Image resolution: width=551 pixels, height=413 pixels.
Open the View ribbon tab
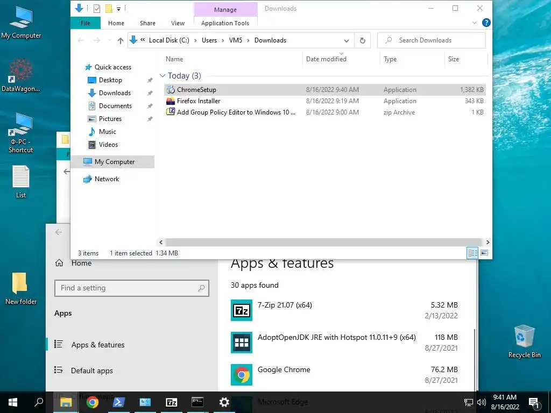(178, 23)
